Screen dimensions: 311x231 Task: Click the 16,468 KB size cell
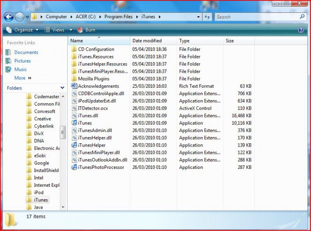(242, 115)
